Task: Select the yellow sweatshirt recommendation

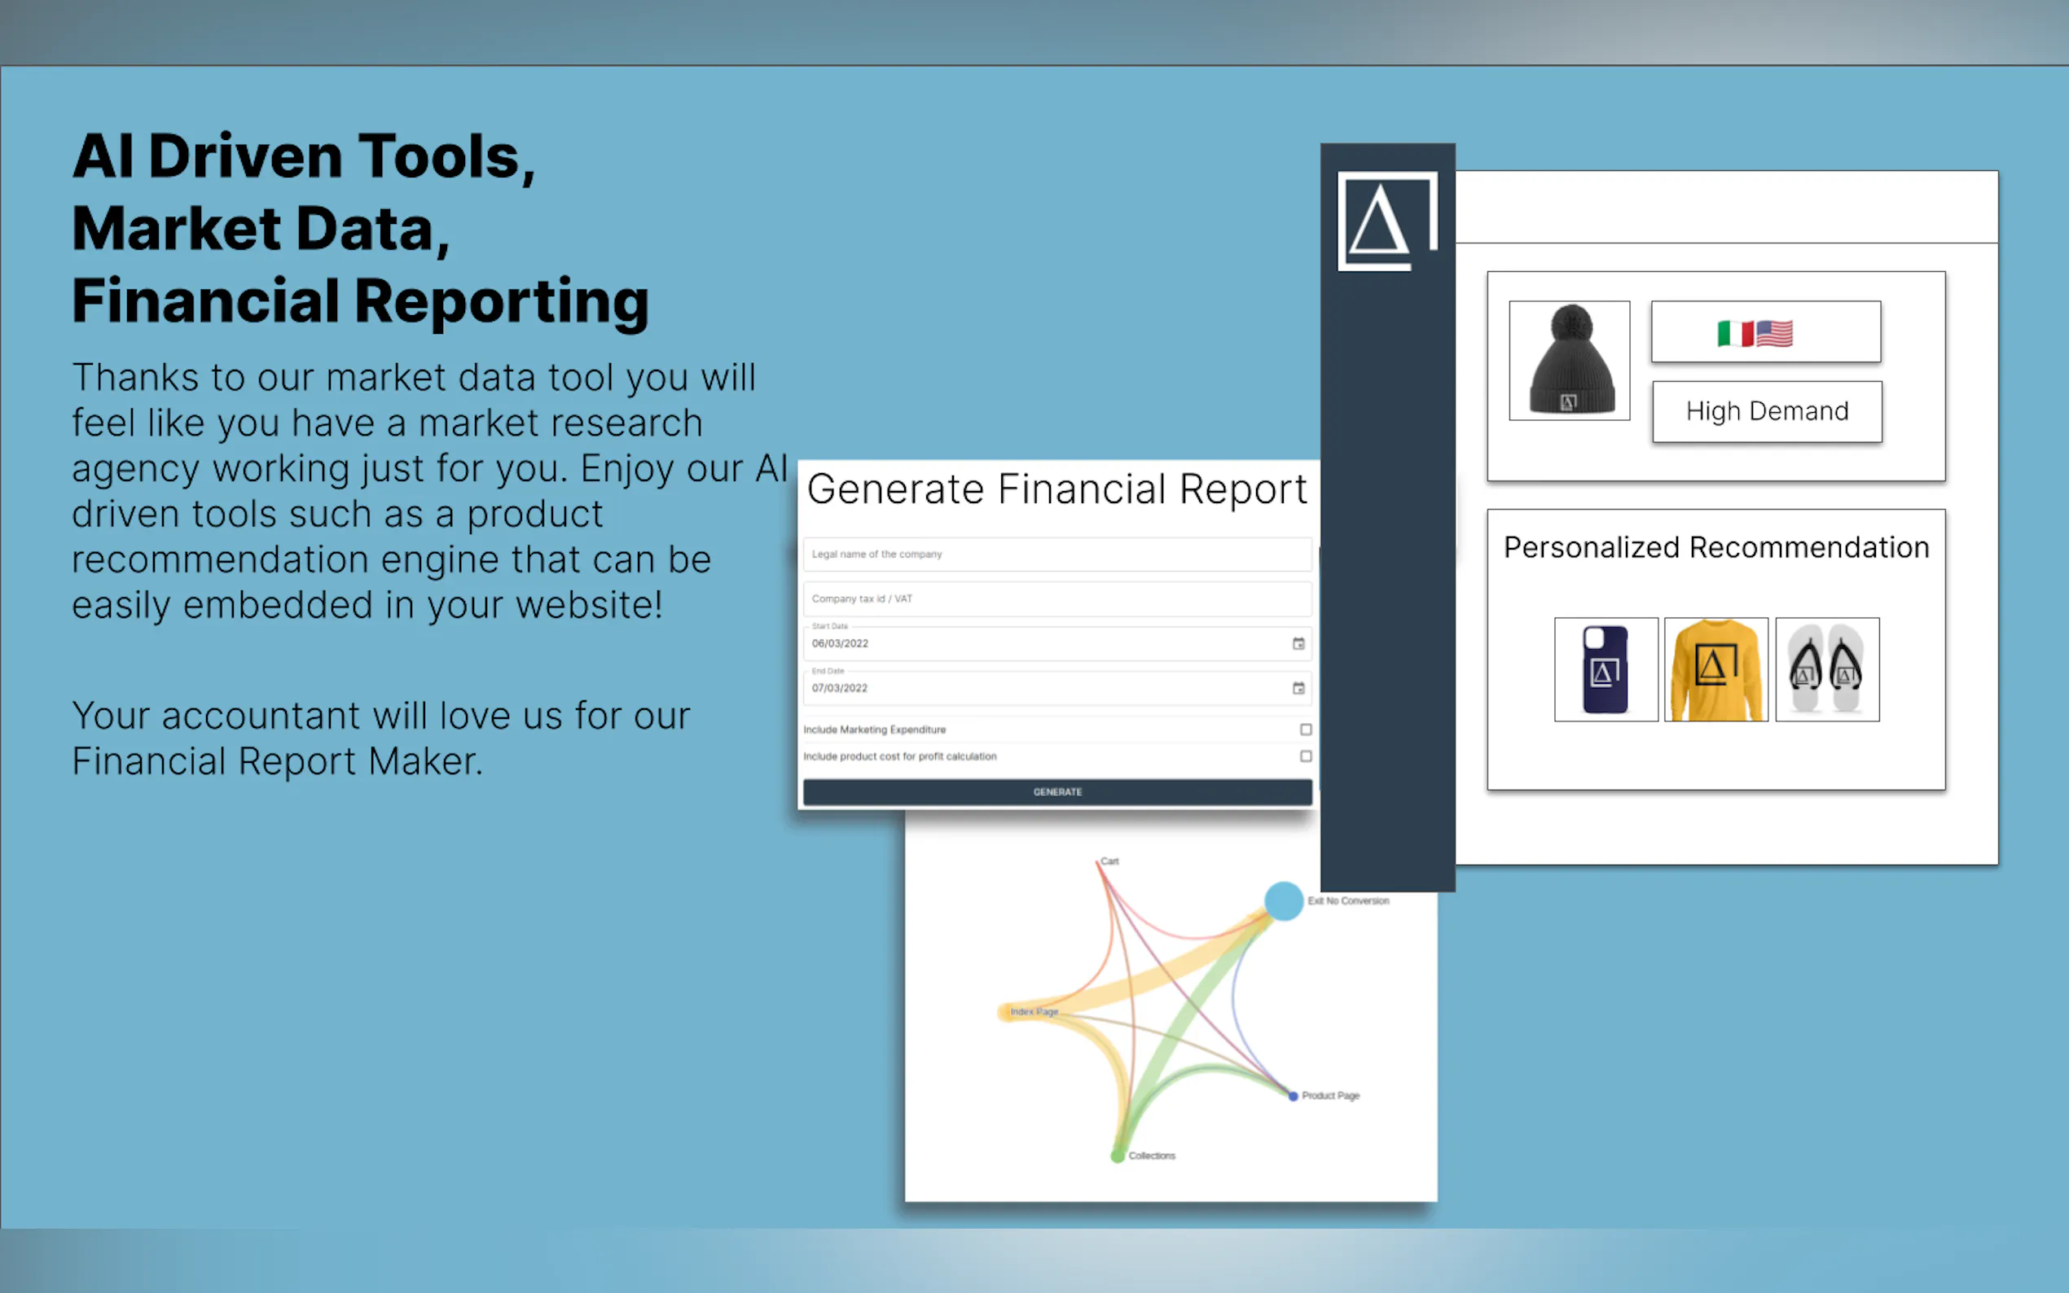Action: (1715, 669)
